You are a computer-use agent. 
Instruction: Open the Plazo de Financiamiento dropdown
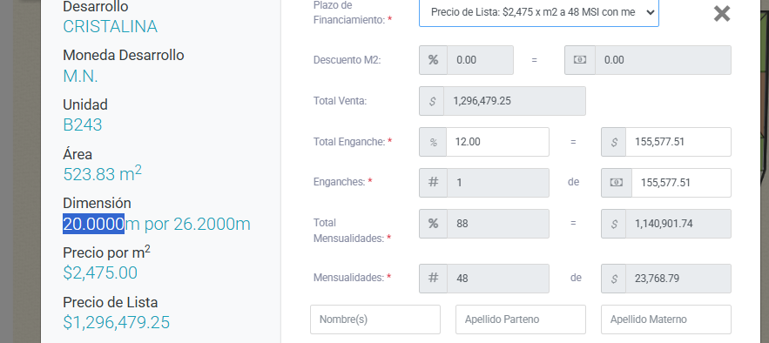538,12
